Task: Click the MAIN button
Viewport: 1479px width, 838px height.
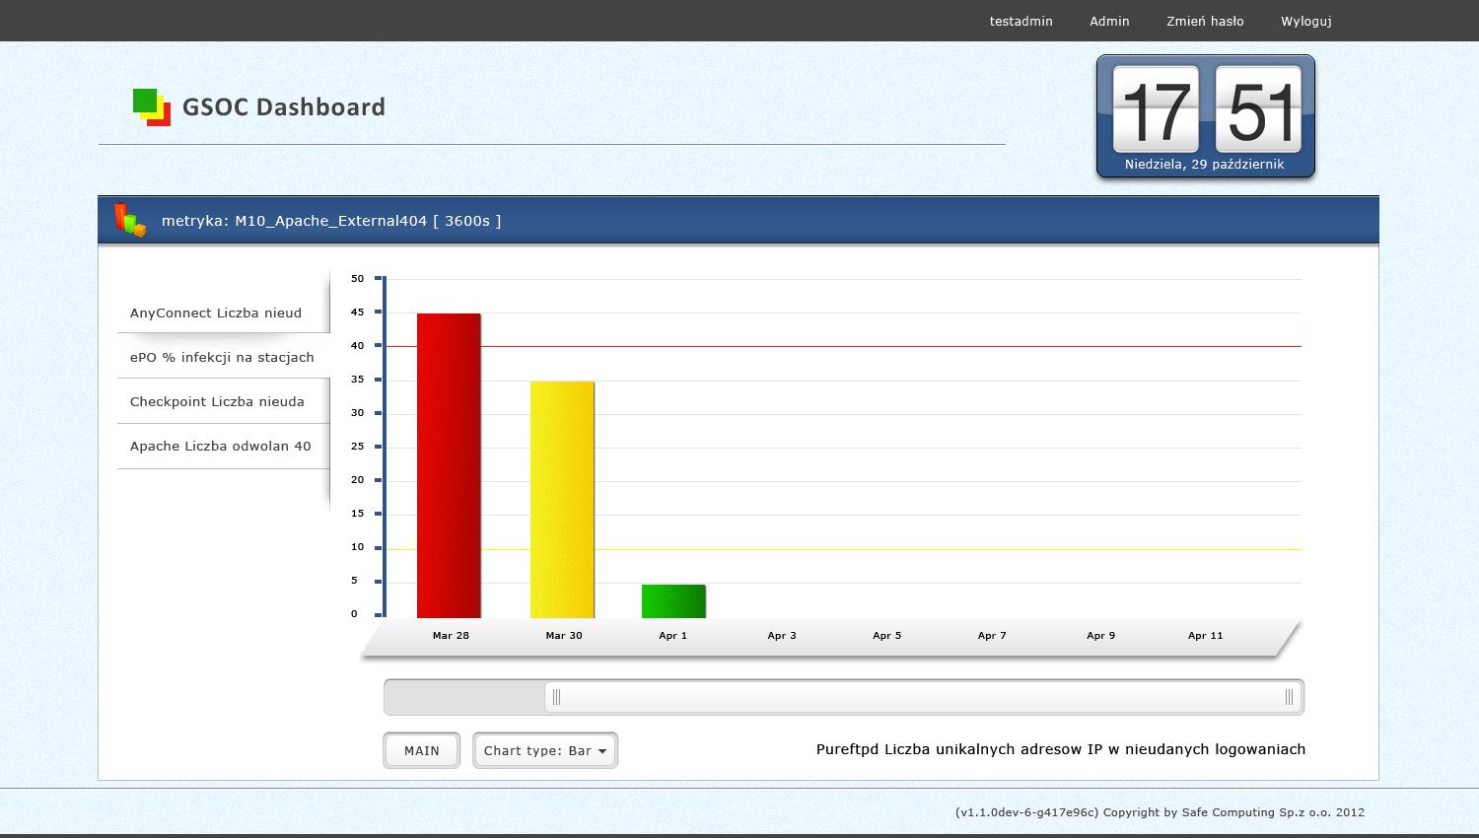Action: (x=422, y=750)
